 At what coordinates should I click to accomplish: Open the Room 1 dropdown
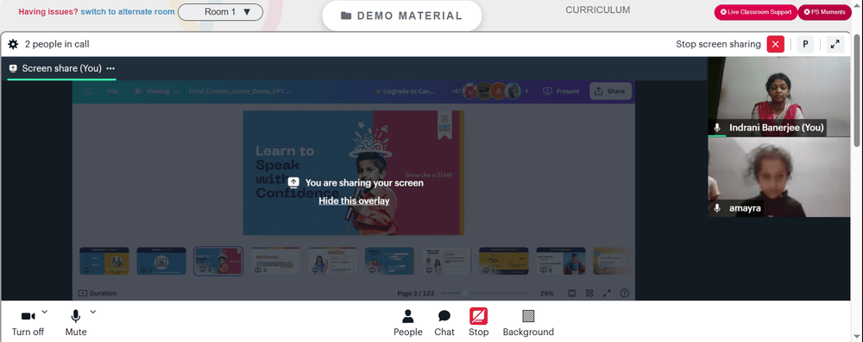pos(220,11)
